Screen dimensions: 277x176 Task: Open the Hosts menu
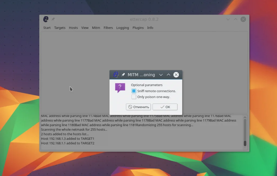[x=73, y=28]
